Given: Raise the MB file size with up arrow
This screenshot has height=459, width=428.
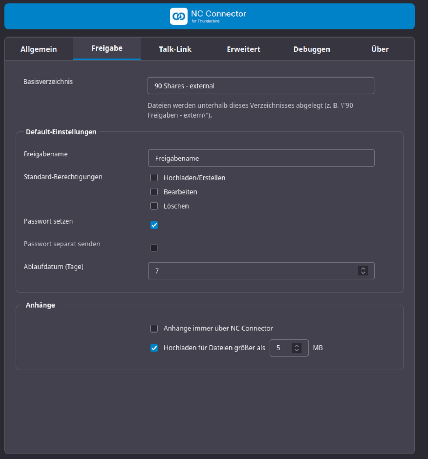Looking at the screenshot, I should click(296, 345).
